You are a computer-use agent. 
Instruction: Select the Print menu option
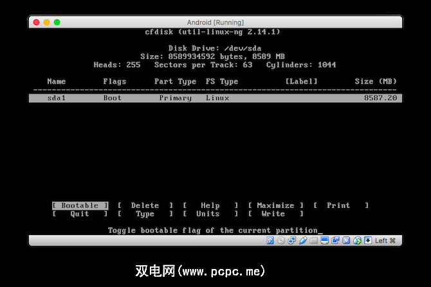pyautogui.click(x=341, y=205)
